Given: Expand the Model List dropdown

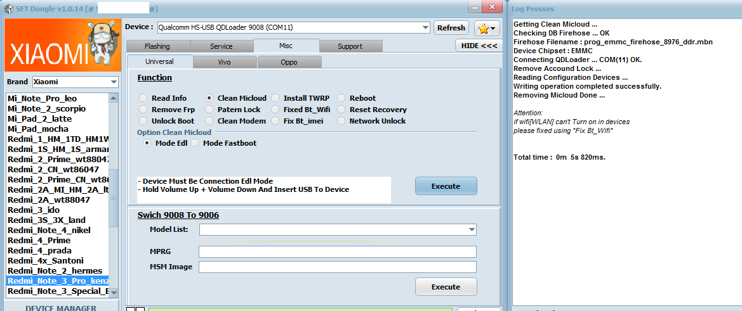Looking at the screenshot, I should (471, 230).
